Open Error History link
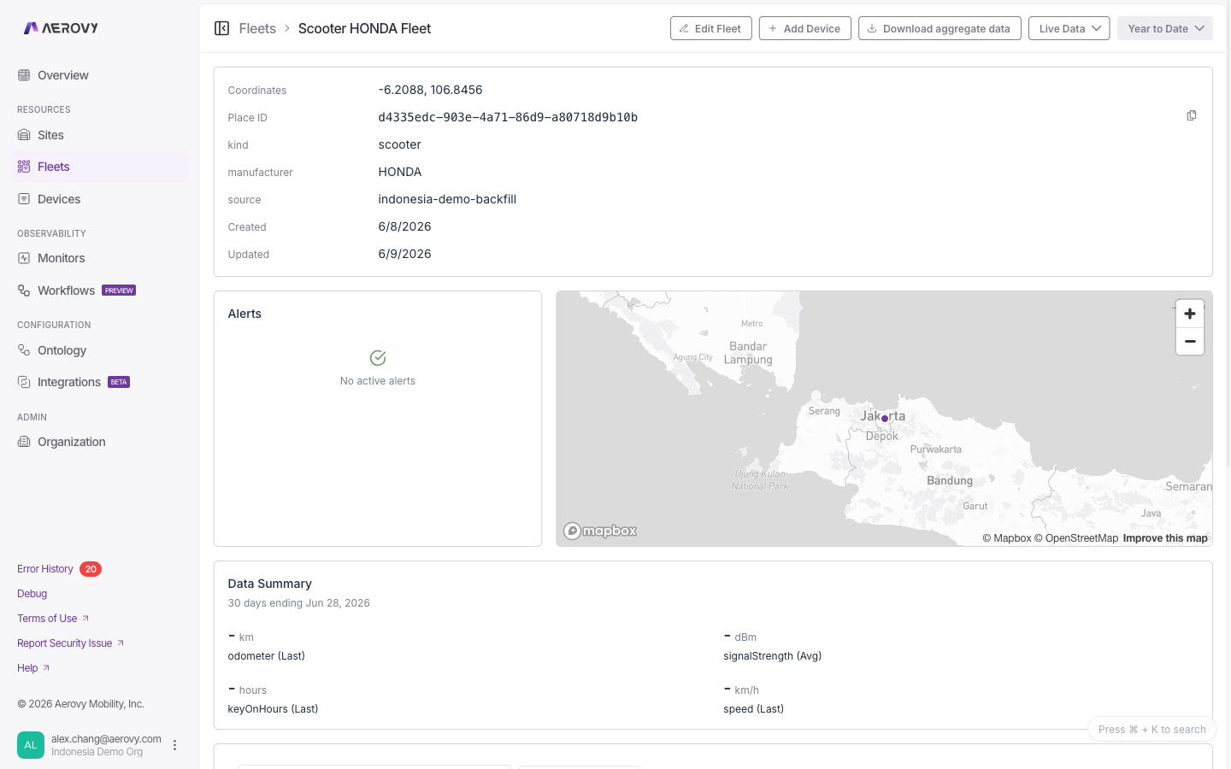Screen dimensions: 1231x769 [45, 569]
